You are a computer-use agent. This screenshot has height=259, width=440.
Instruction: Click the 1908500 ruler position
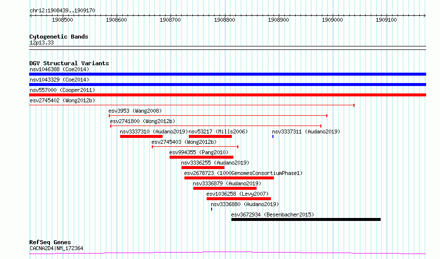tap(62, 20)
